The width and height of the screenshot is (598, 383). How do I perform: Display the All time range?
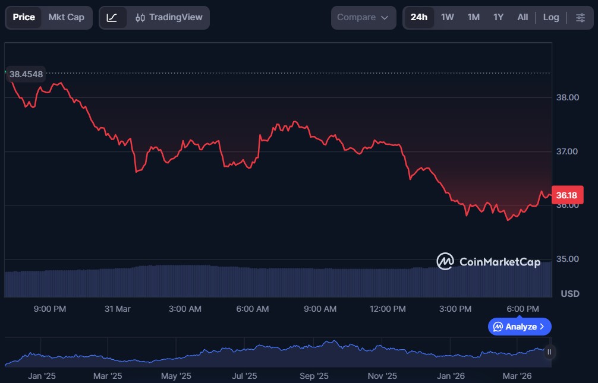click(523, 18)
